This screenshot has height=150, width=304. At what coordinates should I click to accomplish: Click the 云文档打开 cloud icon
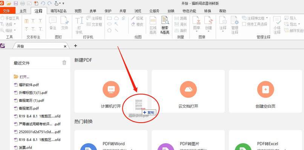coord(188,90)
